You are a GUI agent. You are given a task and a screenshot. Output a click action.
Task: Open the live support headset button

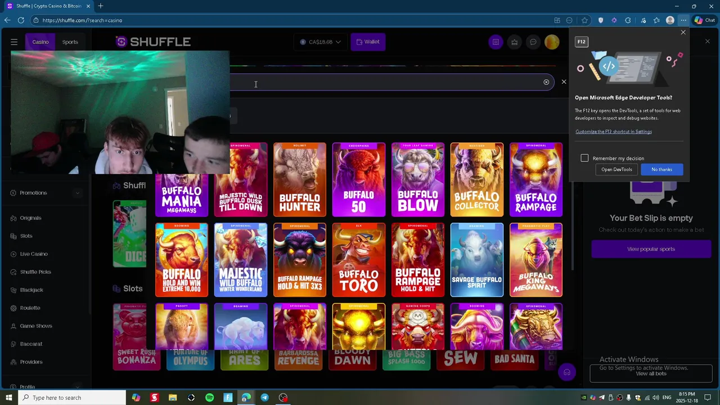pos(567,372)
